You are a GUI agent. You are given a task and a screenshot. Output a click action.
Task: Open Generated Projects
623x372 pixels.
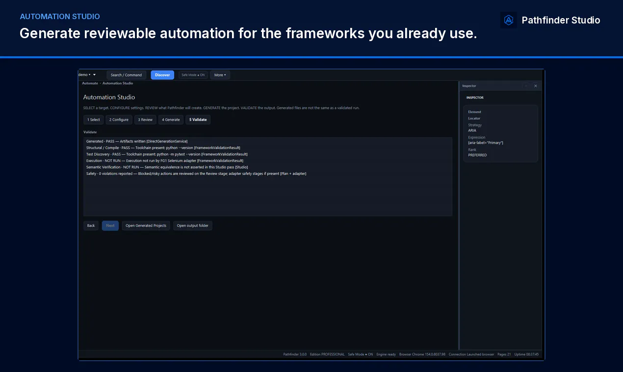pyautogui.click(x=146, y=226)
